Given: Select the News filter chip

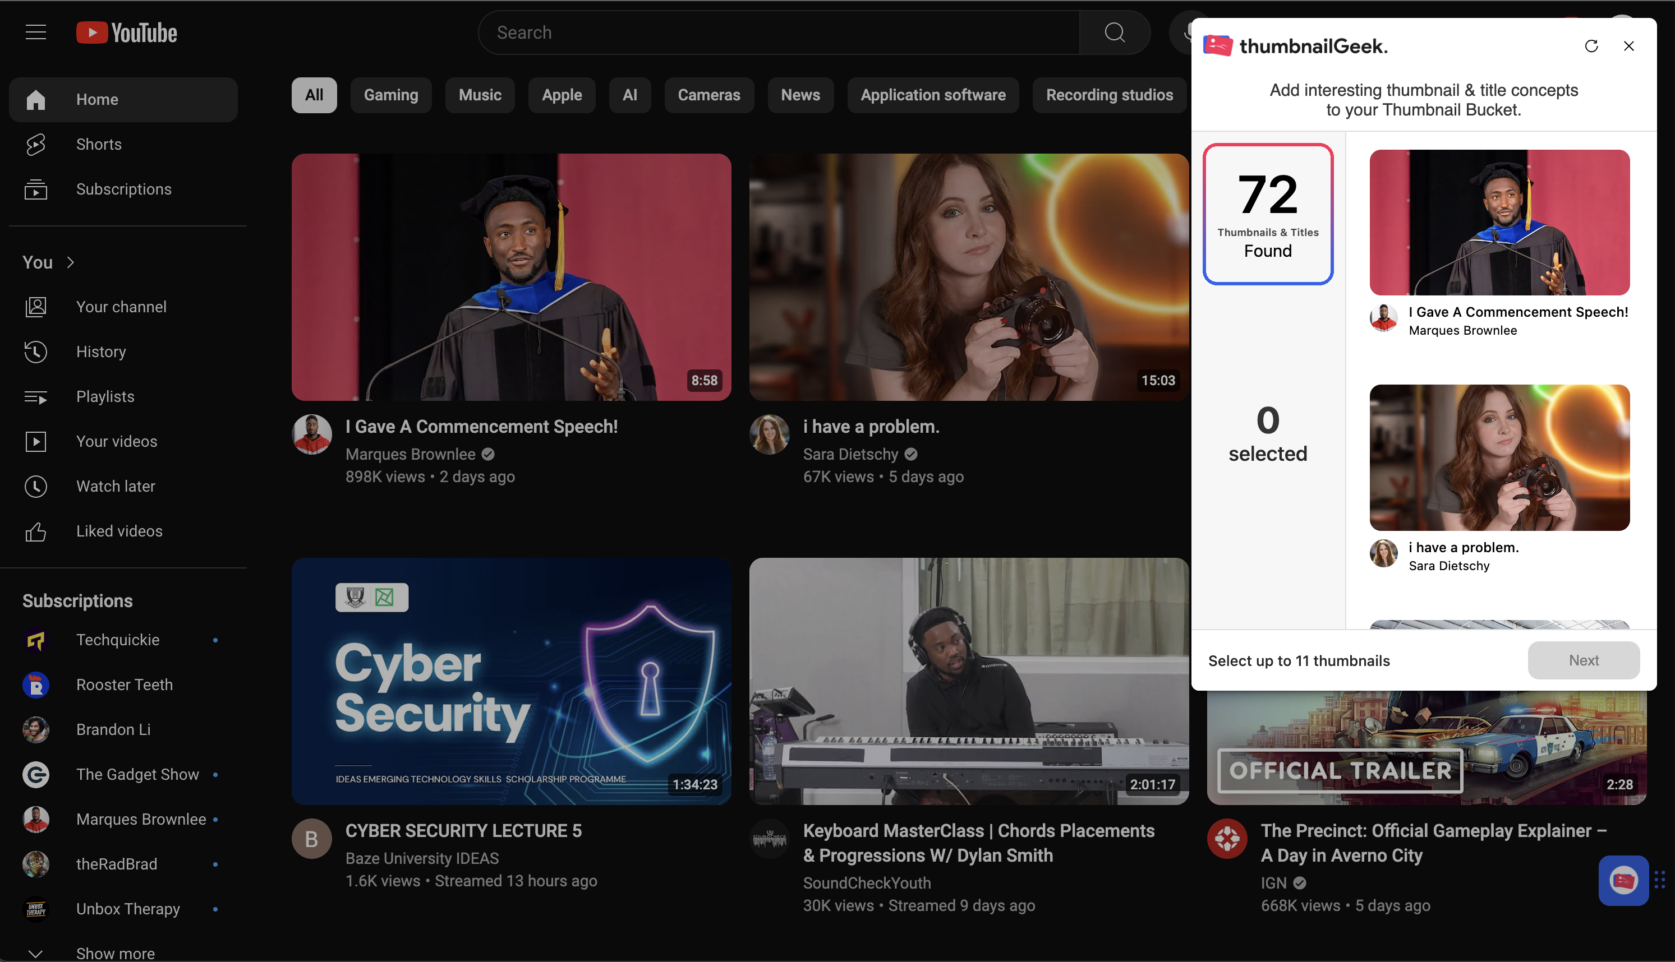Looking at the screenshot, I should [x=800, y=95].
